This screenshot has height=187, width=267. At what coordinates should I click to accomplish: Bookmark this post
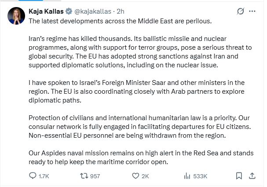[239, 176]
